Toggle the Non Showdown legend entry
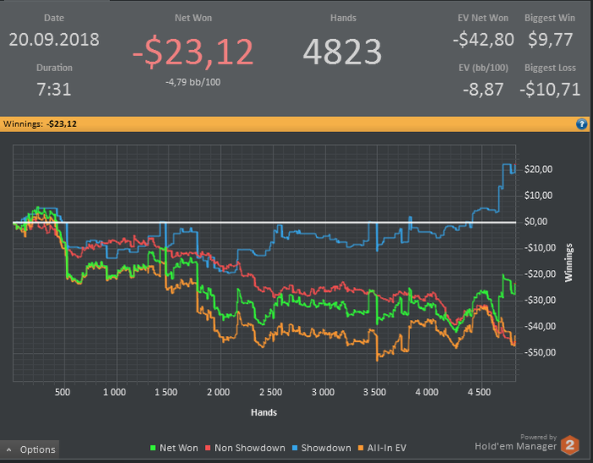 [245, 448]
